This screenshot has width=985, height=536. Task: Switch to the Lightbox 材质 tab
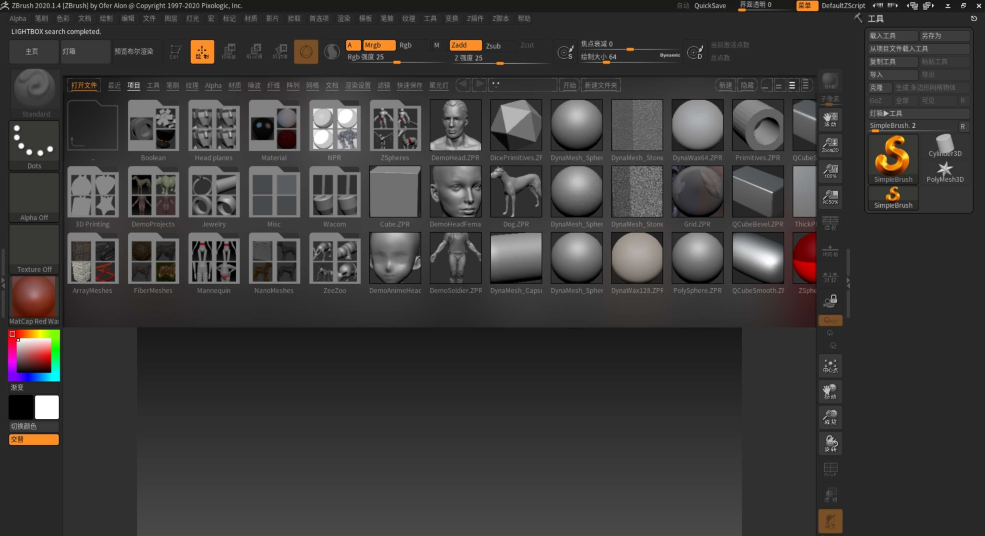(x=234, y=85)
